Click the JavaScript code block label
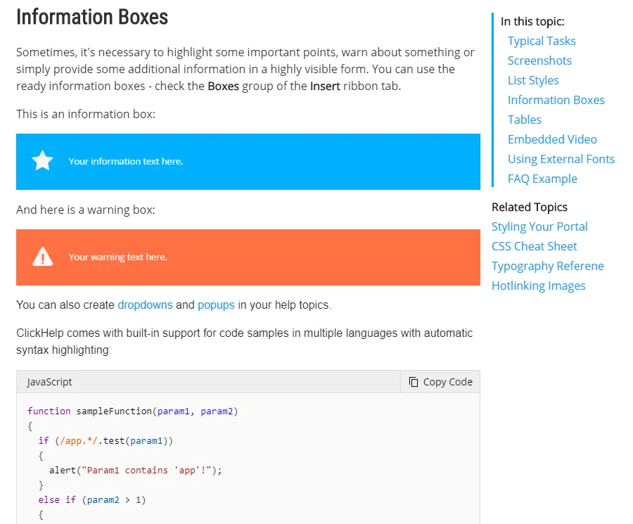633x524 pixels. click(49, 382)
